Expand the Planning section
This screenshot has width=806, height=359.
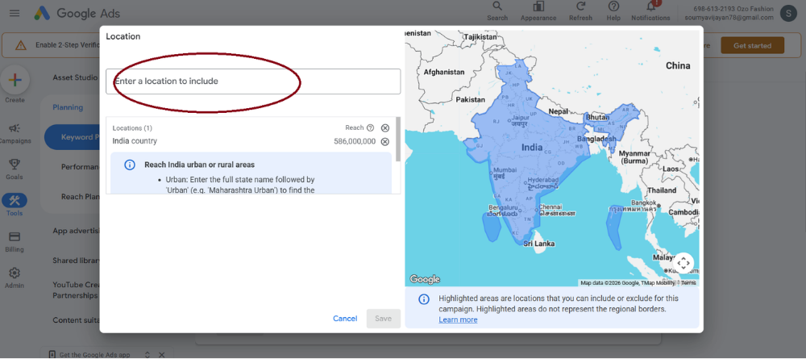tap(68, 107)
